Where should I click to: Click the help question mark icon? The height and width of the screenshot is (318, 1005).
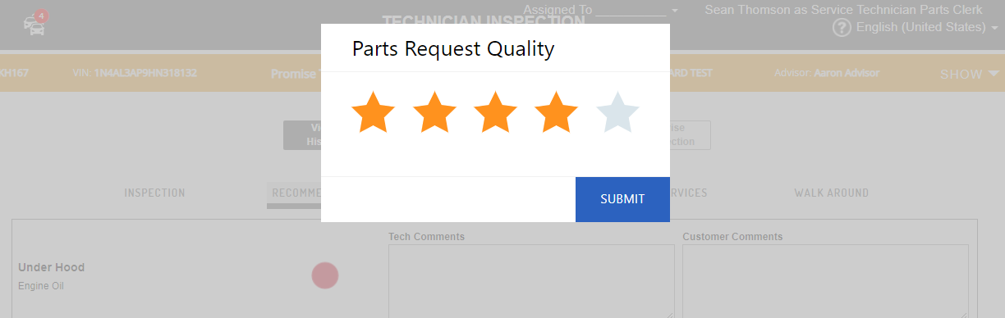[x=842, y=28]
